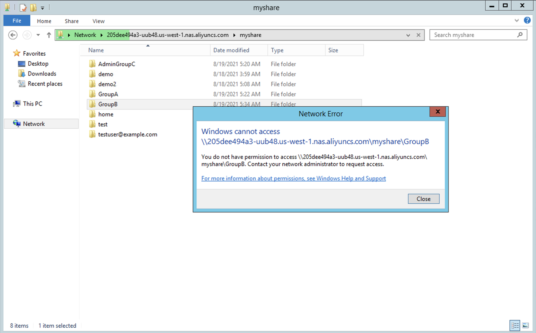
Task: Maximize the myshare window
Action: pyautogui.click(x=505, y=5)
